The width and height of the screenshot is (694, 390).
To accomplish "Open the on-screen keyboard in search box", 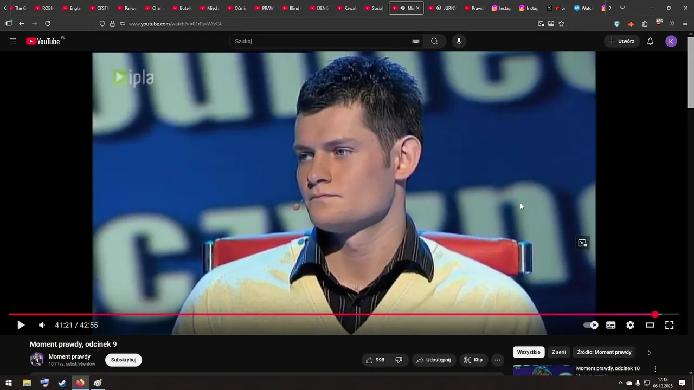I will click(416, 41).
